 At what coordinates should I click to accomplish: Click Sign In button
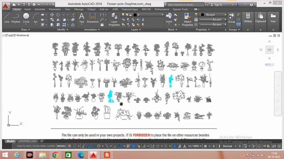(217, 4)
